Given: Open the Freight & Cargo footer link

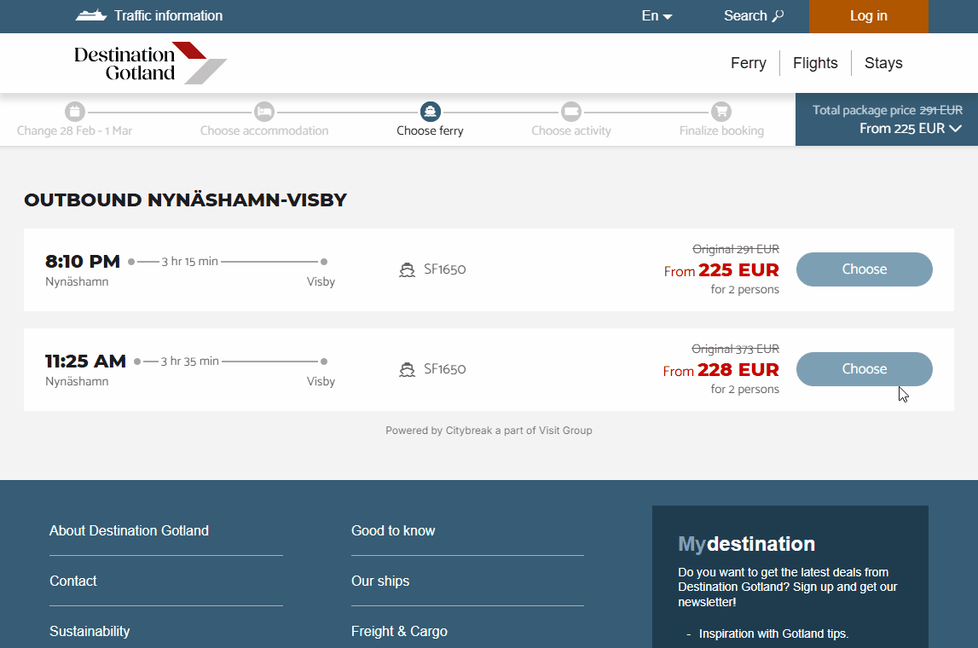Looking at the screenshot, I should [x=399, y=631].
